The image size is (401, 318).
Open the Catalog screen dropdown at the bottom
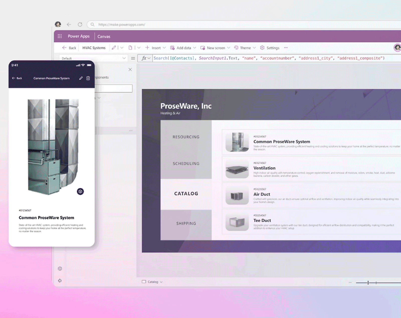pyautogui.click(x=161, y=281)
